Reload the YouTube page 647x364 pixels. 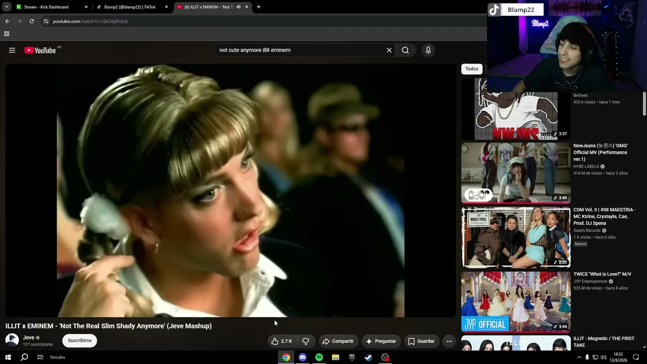[31, 21]
